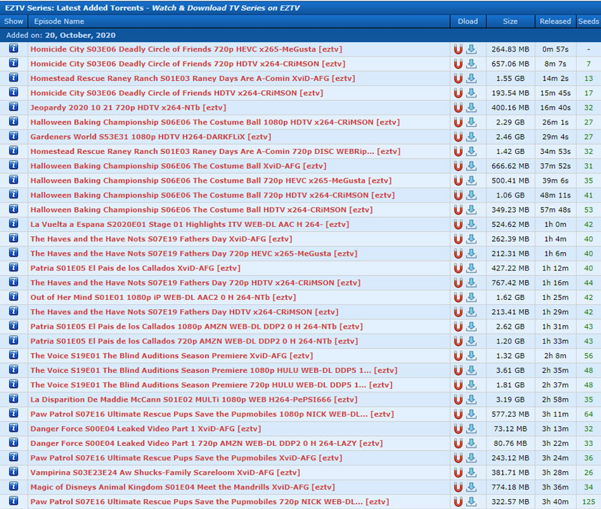Viewport: 601px width, 509px height.
Task: Click the Released column header
Action: click(x=555, y=21)
